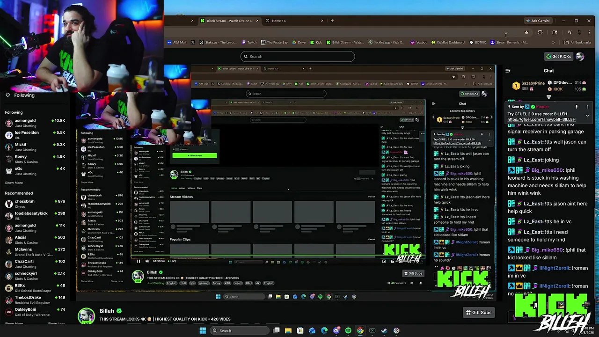Click the Kick search field
Screen dimensions: 599x337
298,57
